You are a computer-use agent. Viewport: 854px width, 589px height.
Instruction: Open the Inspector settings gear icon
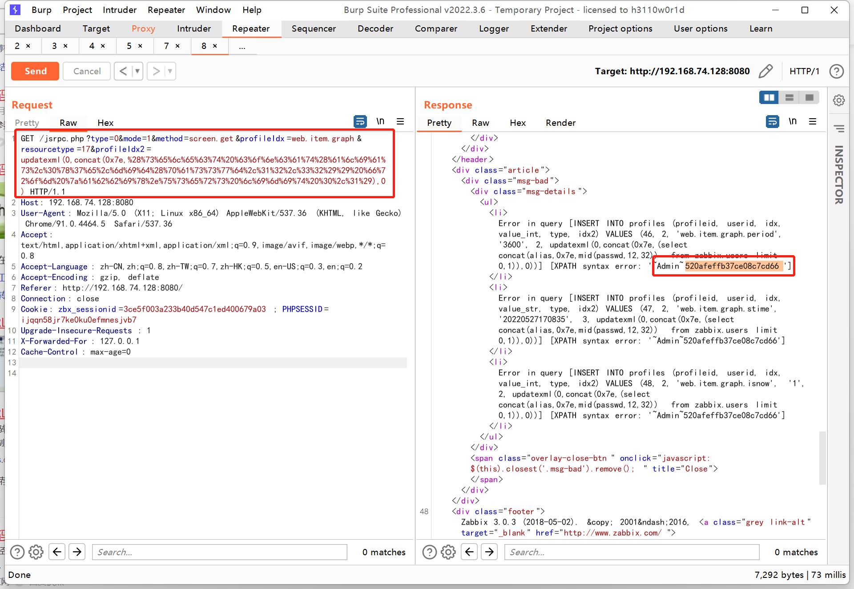pos(839,100)
